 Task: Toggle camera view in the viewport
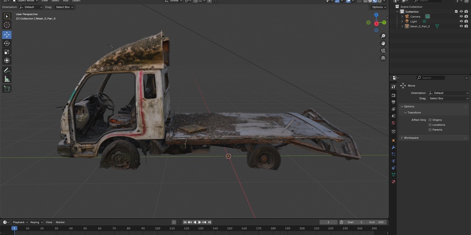pyautogui.click(x=383, y=51)
